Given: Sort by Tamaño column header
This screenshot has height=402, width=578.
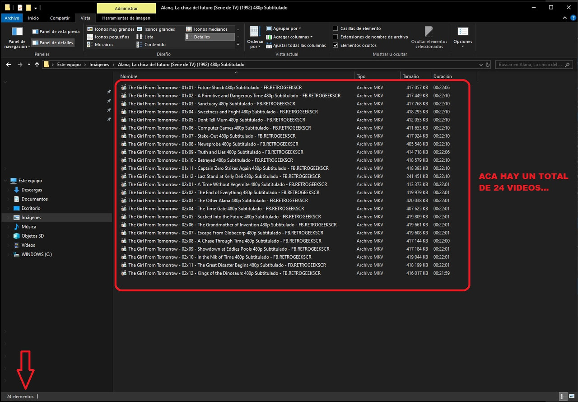Looking at the screenshot, I should 415,76.
